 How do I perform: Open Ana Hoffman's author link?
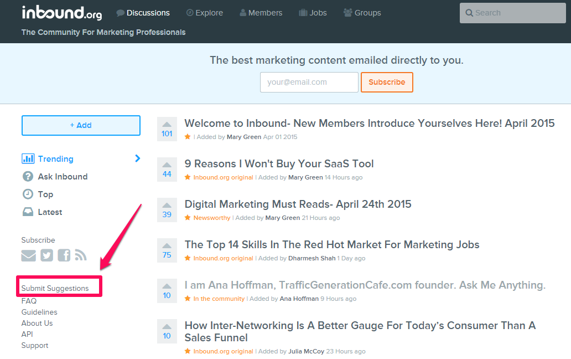click(299, 299)
